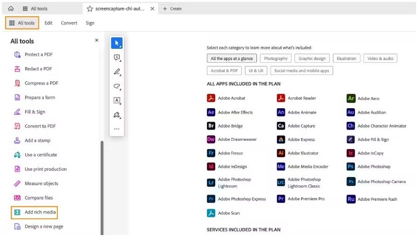
Task: Click the Convert to PDF icon
Action: click(17, 126)
